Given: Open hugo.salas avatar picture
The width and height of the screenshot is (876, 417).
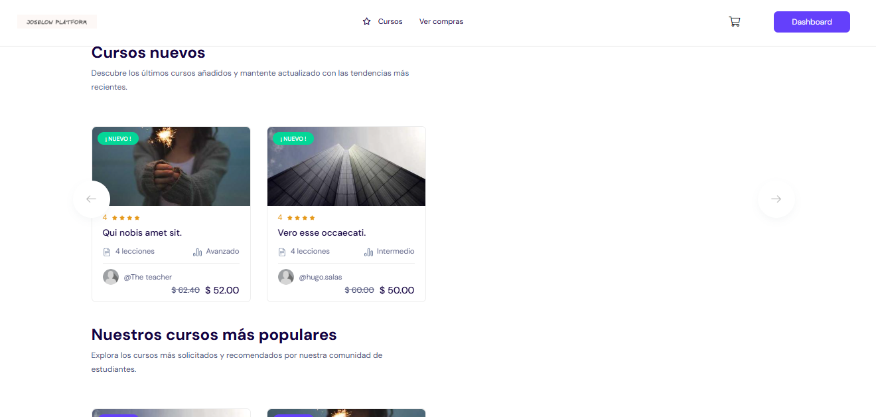Looking at the screenshot, I should [286, 276].
